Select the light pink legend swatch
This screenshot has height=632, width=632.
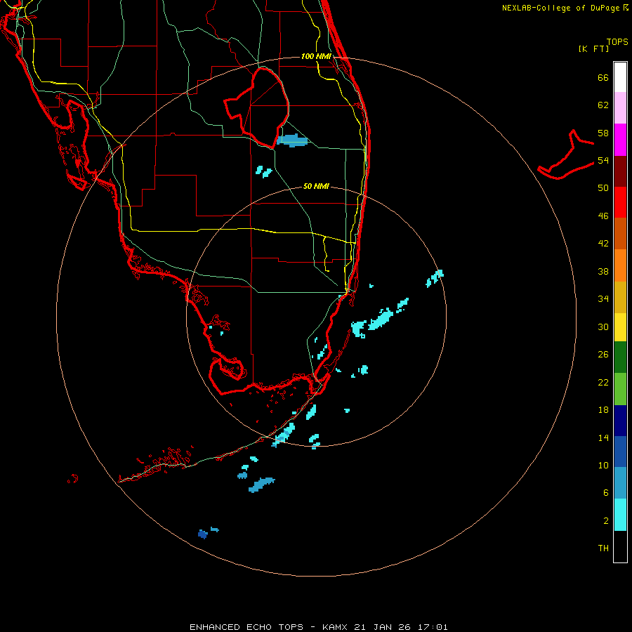tap(620, 108)
